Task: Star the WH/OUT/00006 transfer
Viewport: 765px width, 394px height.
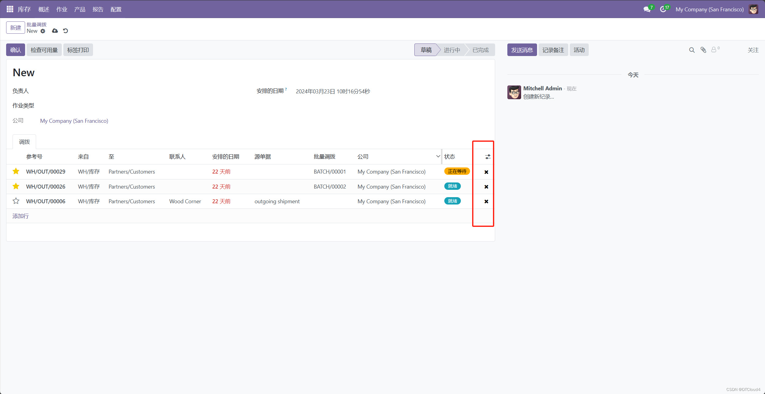Action: coord(16,201)
